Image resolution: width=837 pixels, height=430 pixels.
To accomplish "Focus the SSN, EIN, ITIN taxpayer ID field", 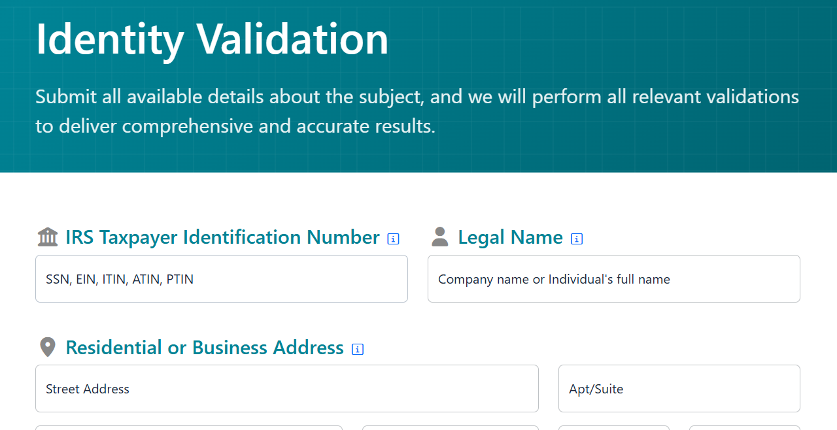I will tap(222, 279).
